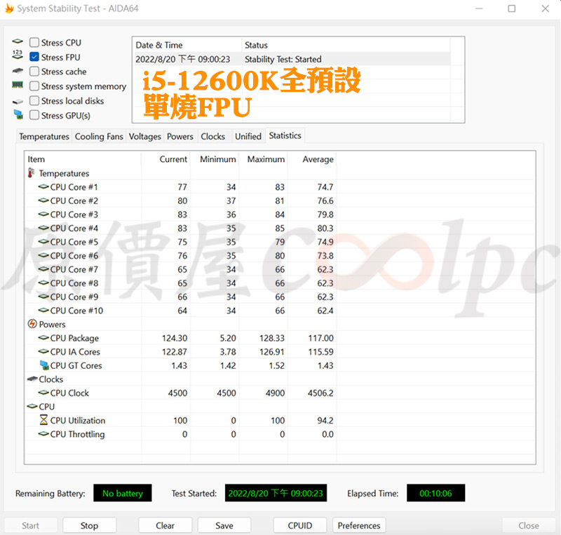
Task: Select the Statistics tab
Action: click(x=285, y=135)
